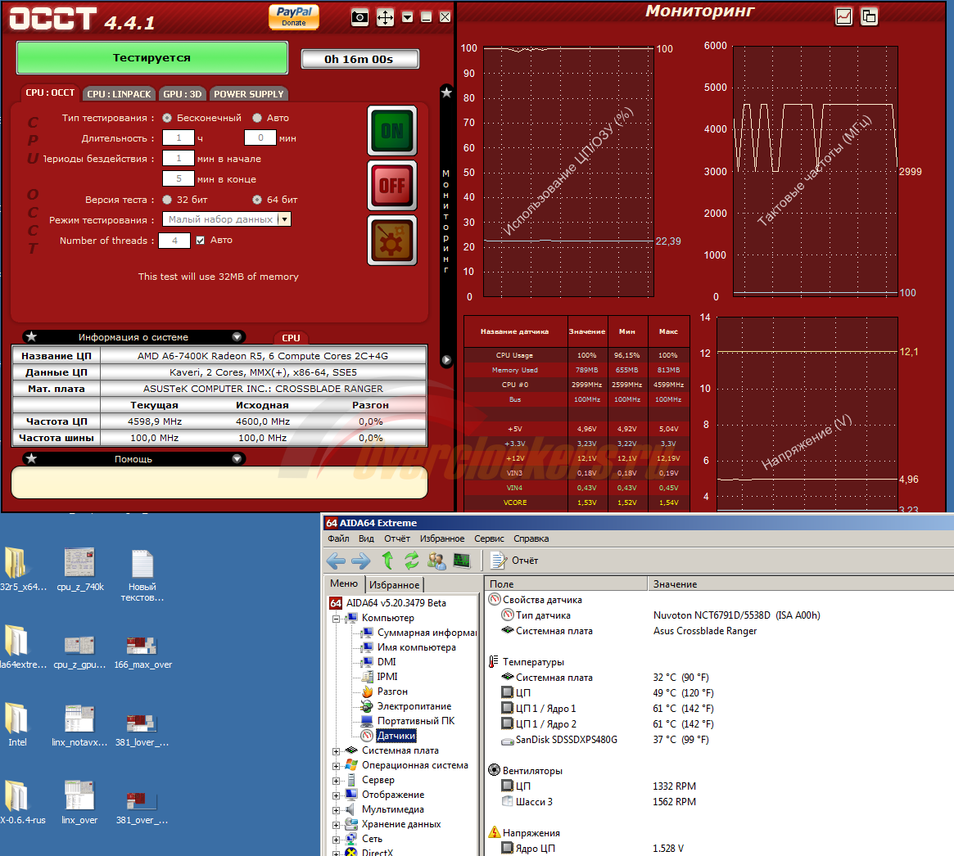Click the AIDA64 users toolbar icon

(436, 561)
